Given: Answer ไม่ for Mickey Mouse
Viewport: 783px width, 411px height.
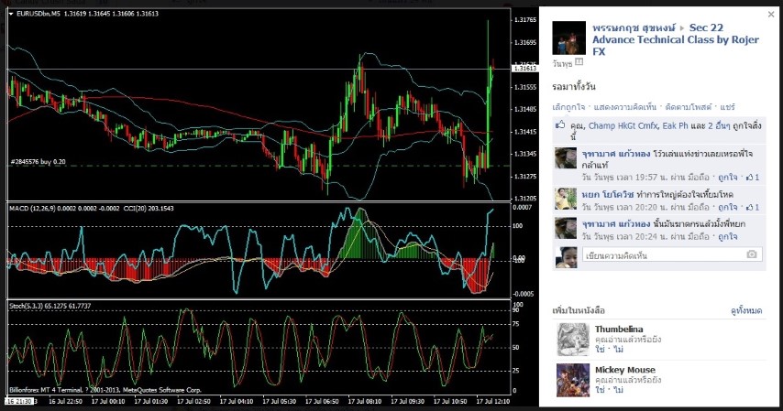Looking at the screenshot, I should pyautogui.click(x=619, y=390).
